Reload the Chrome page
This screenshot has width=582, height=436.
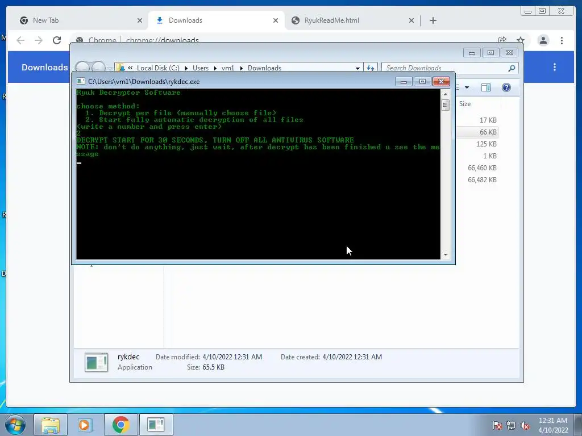point(57,40)
